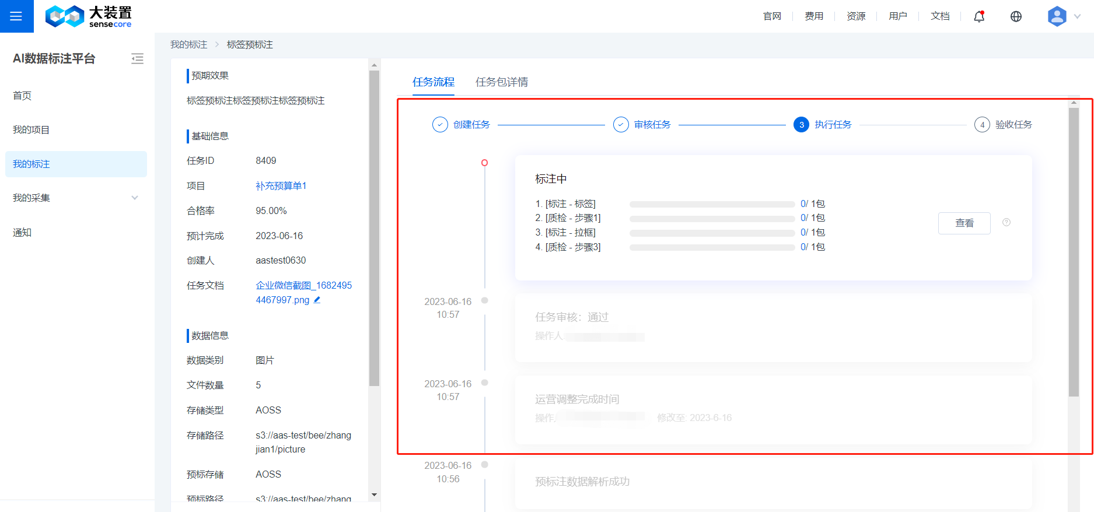1094x512 pixels.
Task: Click the 合格率 value 95.00%
Action: pos(271,211)
